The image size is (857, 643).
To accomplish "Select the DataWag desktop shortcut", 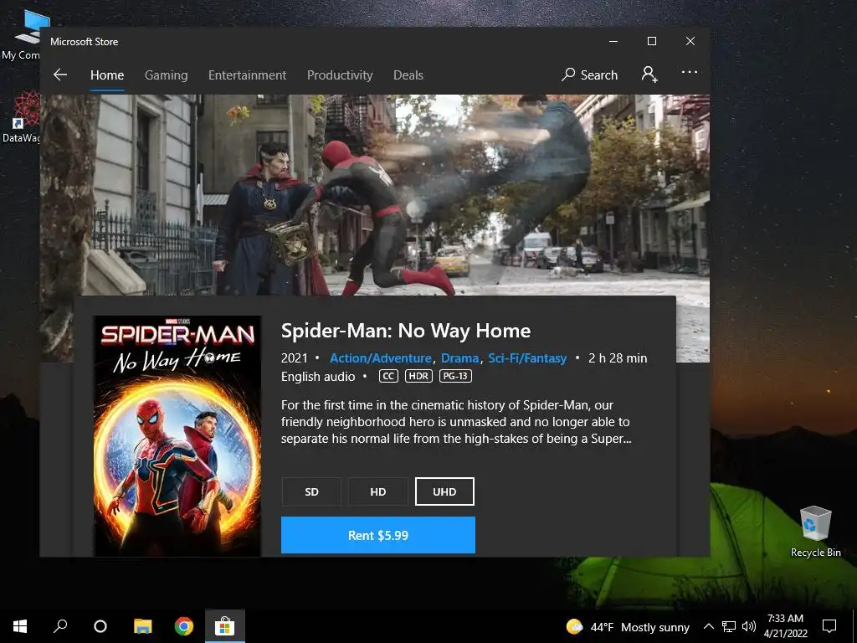I will point(21,117).
